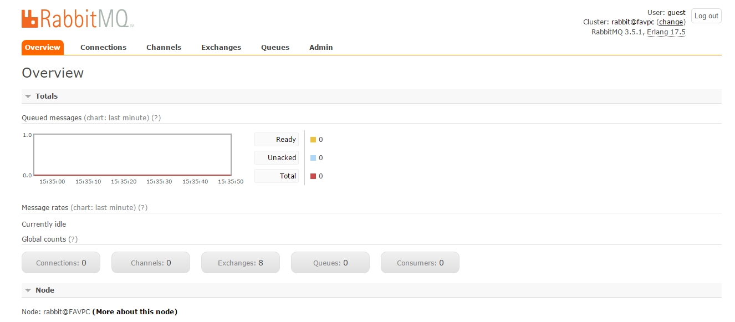Open the Queues tab
The width and height of the screenshot is (735, 322).
tap(275, 48)
